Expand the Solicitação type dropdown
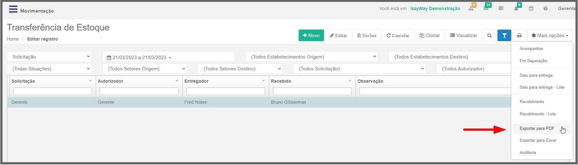 click(x=49, y=57)
